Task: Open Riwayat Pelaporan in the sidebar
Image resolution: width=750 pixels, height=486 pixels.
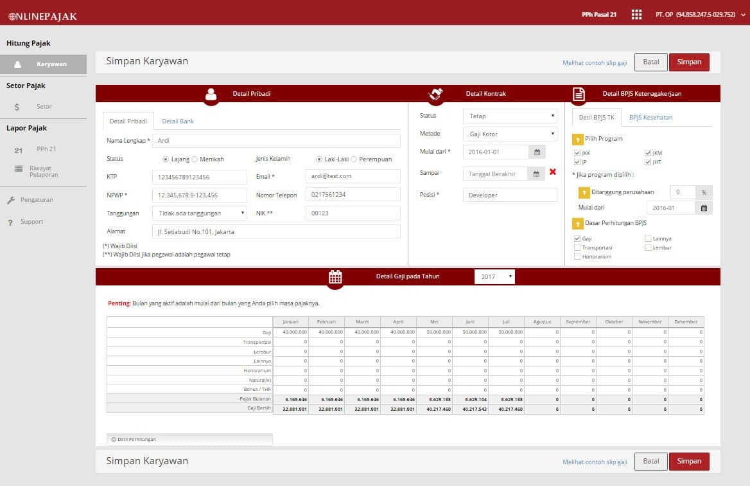Action: tap(43, 172)
